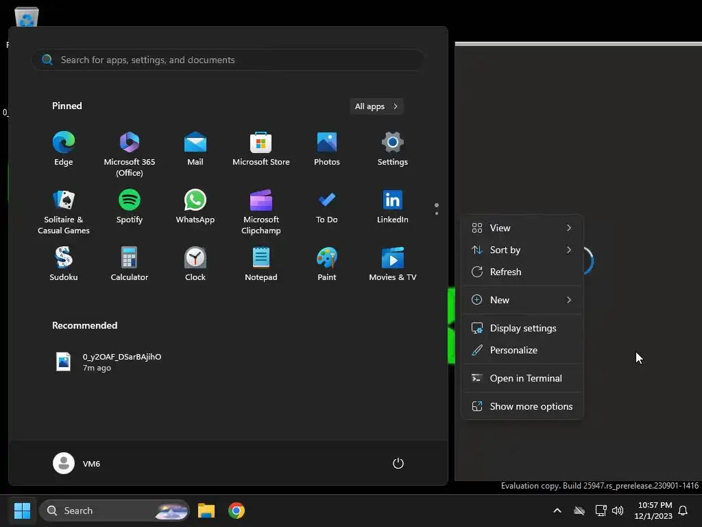Screen dimensions: 702x527
Task: Select the Recycle Bin desktop icon
Action: 27,17
